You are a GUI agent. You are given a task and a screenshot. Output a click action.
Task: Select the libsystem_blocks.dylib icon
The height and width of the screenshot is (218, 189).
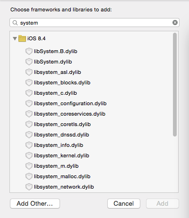(x=29, y=83)
